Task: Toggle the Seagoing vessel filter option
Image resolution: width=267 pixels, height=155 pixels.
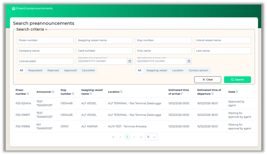Action: click(x=157, y=70)
